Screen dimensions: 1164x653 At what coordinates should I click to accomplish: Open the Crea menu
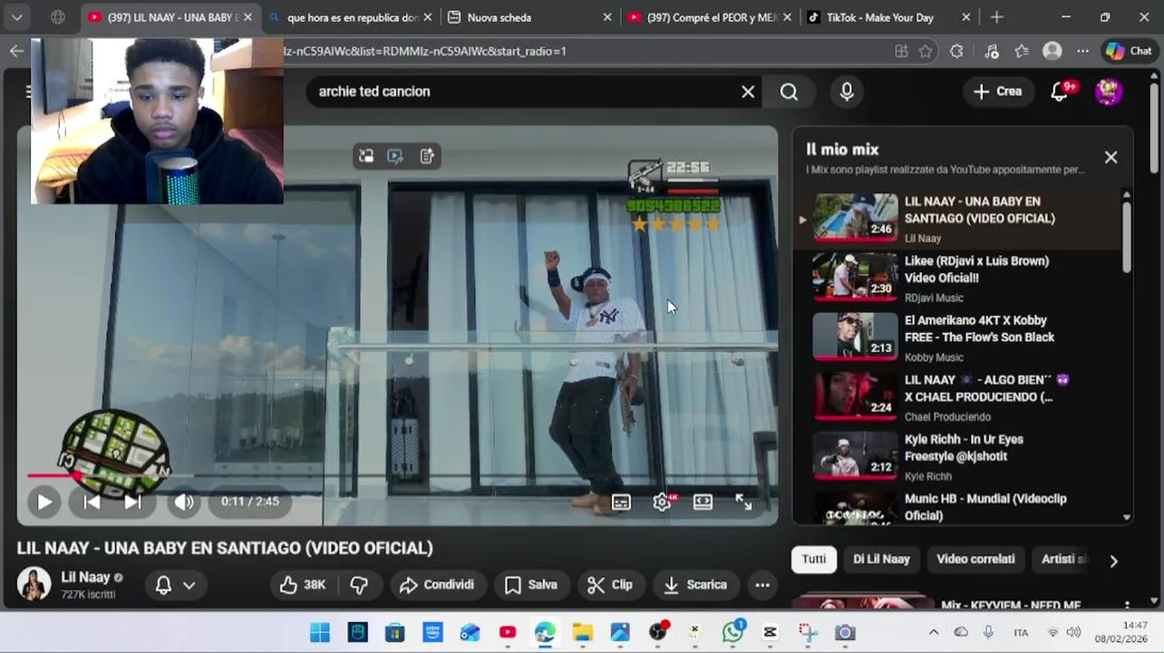[997, 91]
